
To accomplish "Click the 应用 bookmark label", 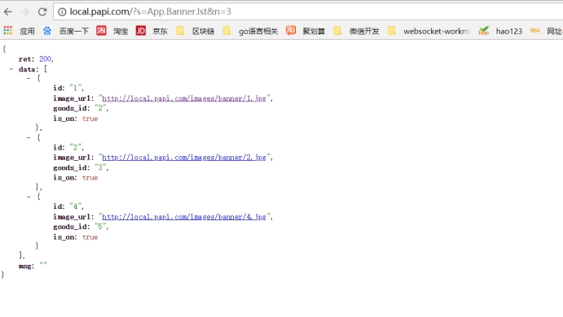I will 27,31.
